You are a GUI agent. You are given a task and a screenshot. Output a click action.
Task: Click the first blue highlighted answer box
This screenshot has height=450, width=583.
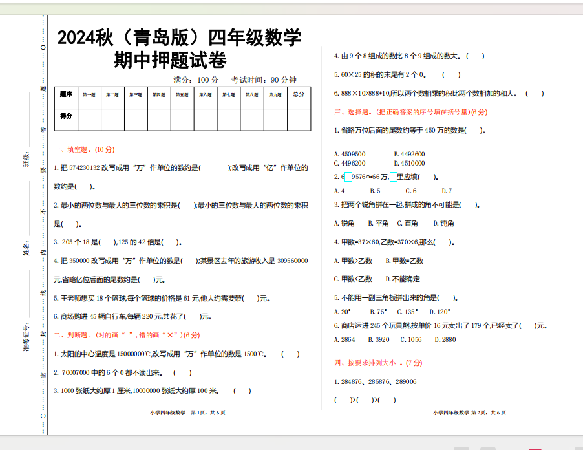pos(347,176)
